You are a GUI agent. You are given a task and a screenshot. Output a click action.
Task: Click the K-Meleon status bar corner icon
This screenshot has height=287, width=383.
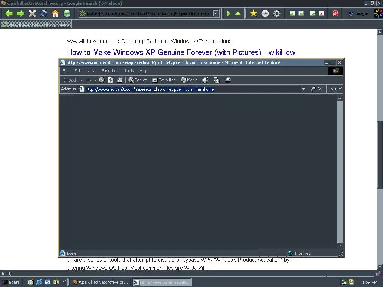[379, 273]
